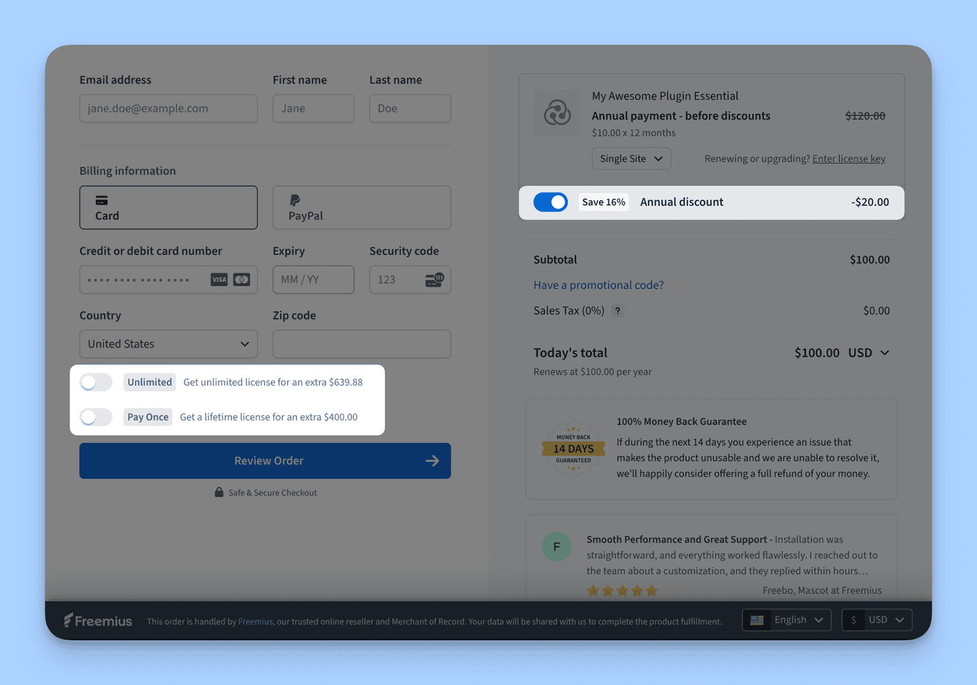This screenshot has width=977, height=685.
Task: Focus the Email address input field
Action: tap(168, 109)
